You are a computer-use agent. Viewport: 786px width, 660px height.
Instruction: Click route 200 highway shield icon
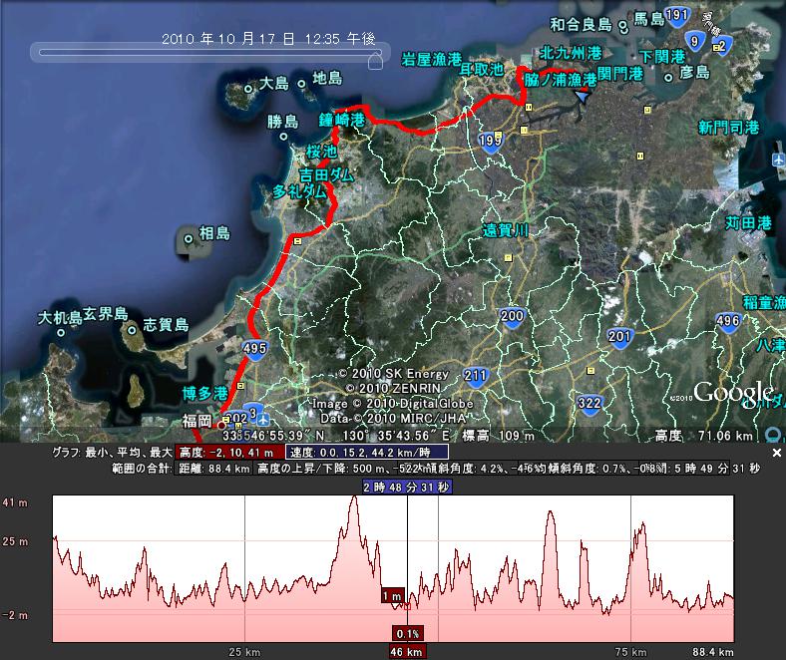point(512,317)
